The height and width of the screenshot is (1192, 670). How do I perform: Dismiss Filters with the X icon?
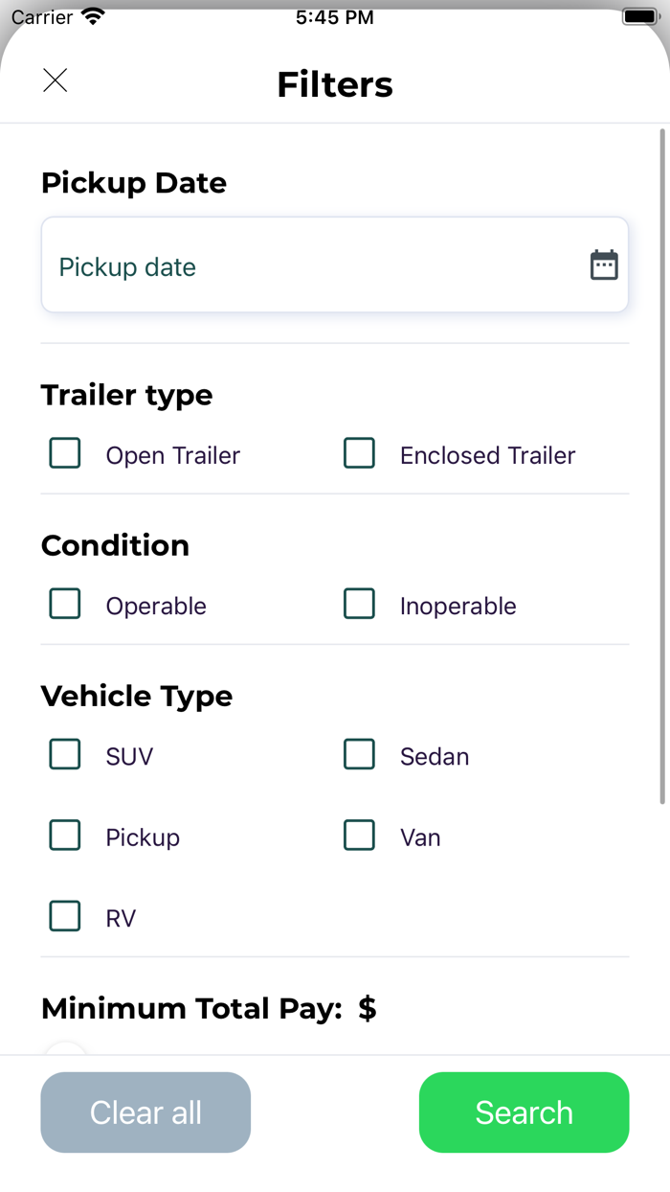click(55, 80)
